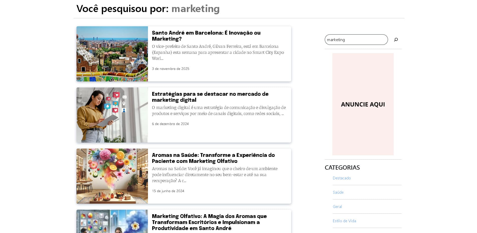Click the date 3 de novembro de 2025
The height and width of the screenshot is (233, 477).
point(171,69)
